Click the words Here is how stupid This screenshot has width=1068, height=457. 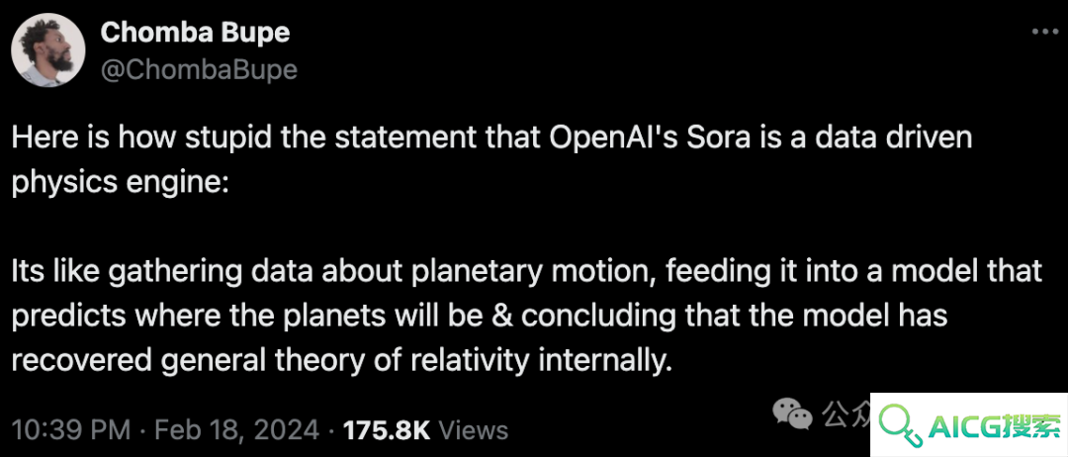[x=121, y=138]
